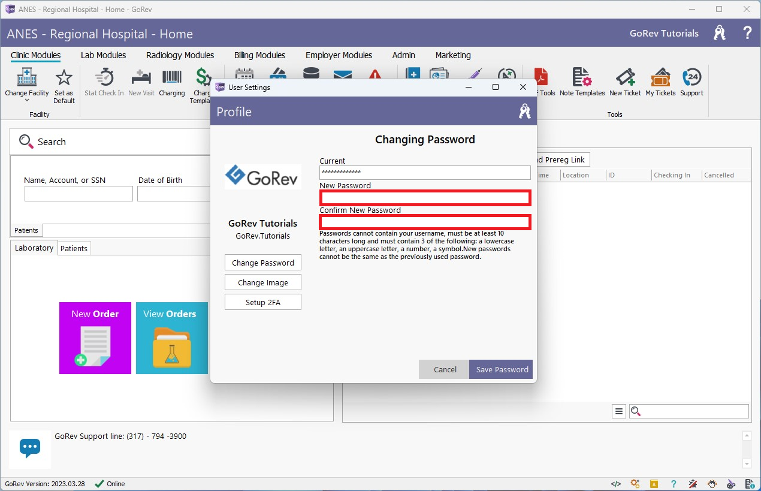The height and width of the screenshot is (491, 761).
Task: Click into the New Password field
Action: 425,197
